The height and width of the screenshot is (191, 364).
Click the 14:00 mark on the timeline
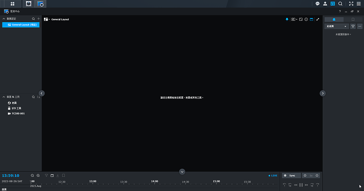(155, 181)
